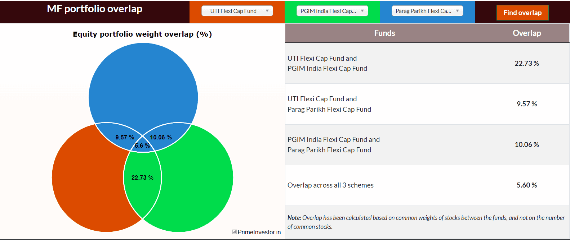Open the UTI Flexi Cap Fund dropdown
The height and width of the screenshot is (240, 570).
(x=237, y=11)
